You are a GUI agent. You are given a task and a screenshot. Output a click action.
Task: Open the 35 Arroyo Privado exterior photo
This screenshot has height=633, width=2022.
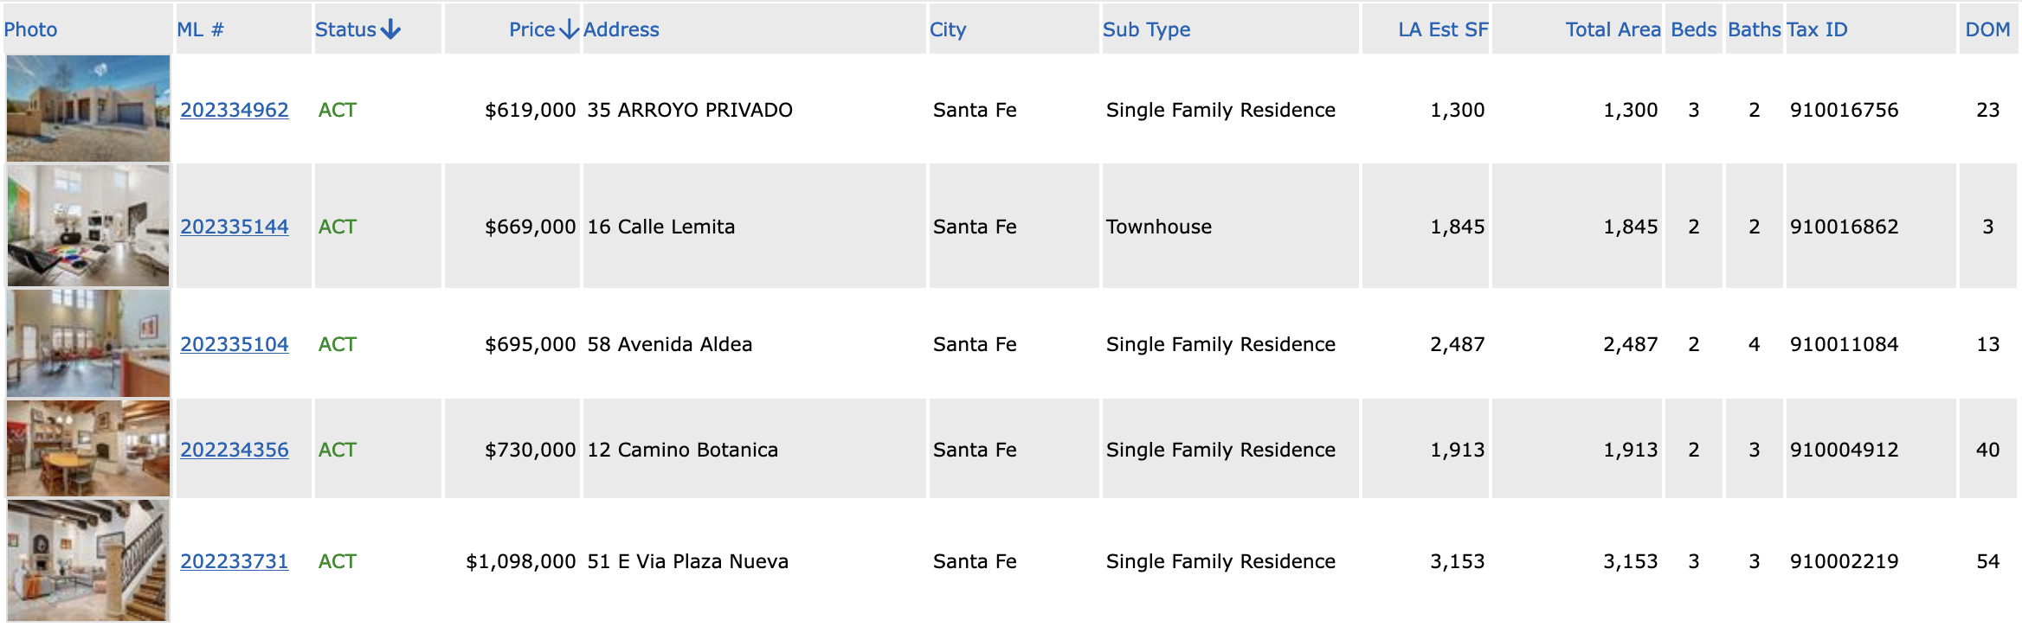pyautogui.click(x=88, y=108)
